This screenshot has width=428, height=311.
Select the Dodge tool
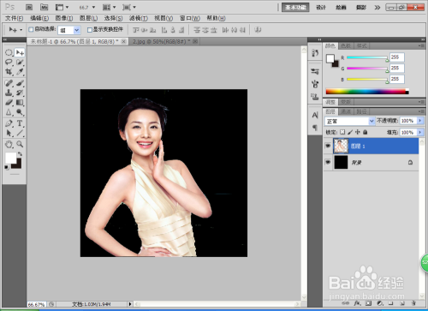[x=20, y=112]
